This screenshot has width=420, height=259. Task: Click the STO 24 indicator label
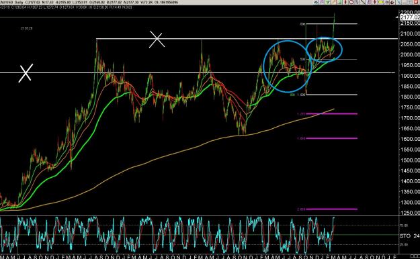click(x=409, y=236)
